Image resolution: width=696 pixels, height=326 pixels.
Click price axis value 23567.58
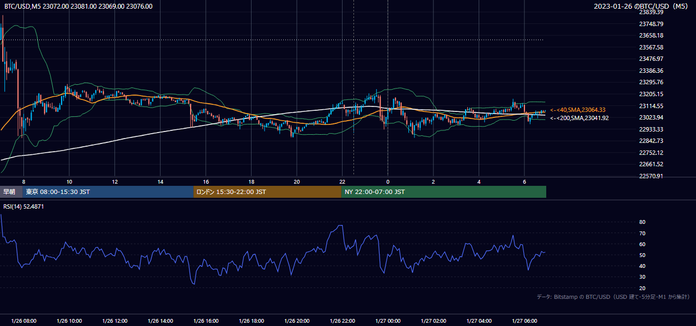651,47
